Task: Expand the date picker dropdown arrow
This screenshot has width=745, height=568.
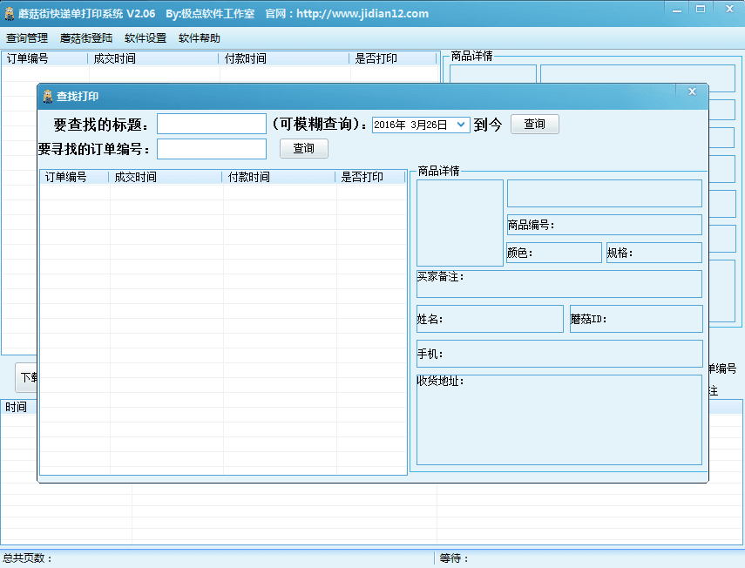Action: 461,125
